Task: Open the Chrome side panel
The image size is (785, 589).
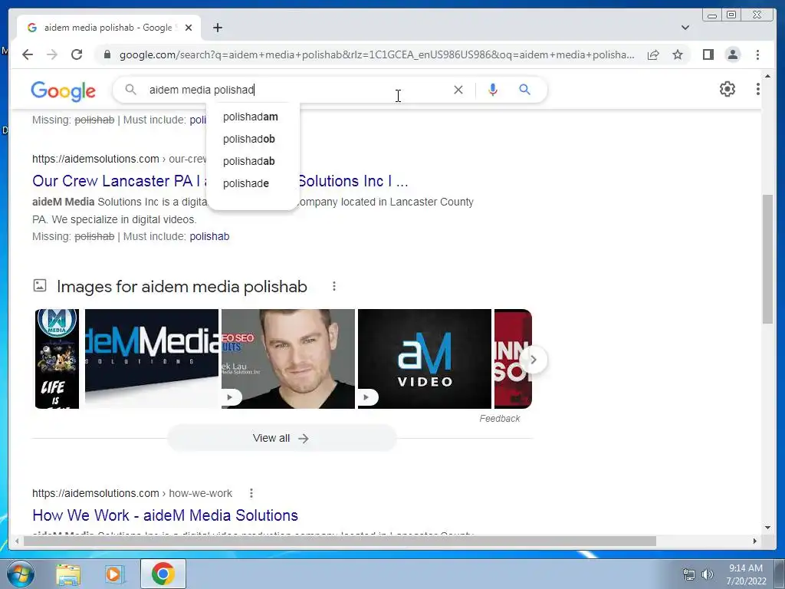Action: (708, 54)
